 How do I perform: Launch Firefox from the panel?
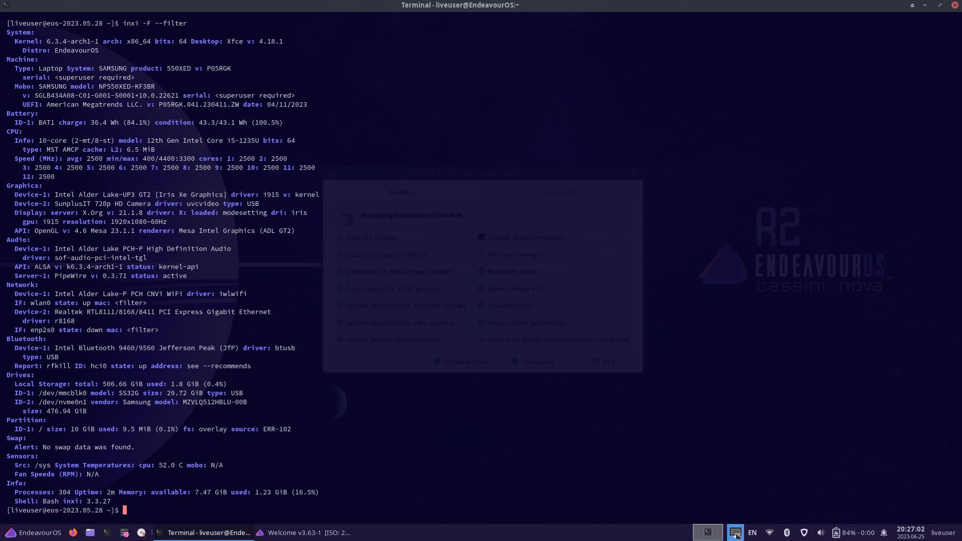tap(73, 532)
